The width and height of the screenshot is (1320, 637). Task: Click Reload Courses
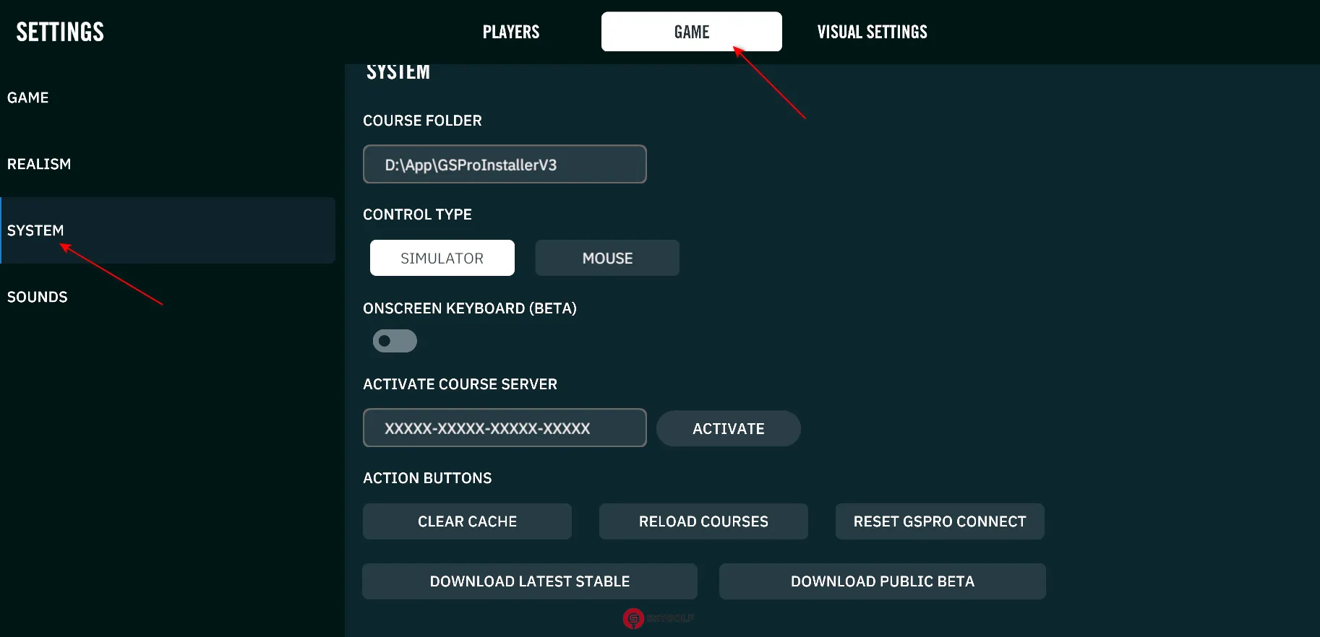(x=703, y=521)
